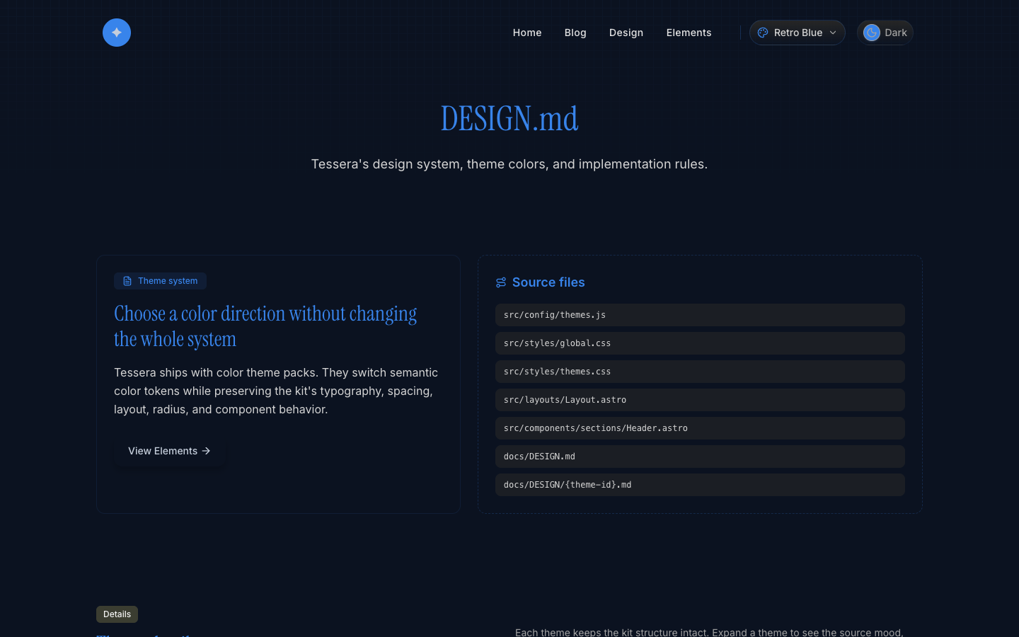Click the Details tag label
This screenshot has width=1019, height=637.
[117, 614]
